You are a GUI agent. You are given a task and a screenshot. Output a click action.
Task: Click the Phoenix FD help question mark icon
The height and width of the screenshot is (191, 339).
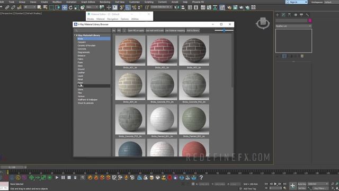[201, 178]
